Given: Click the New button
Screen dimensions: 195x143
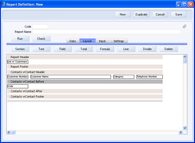Looking at the screenshot, I should pos(123,14).
